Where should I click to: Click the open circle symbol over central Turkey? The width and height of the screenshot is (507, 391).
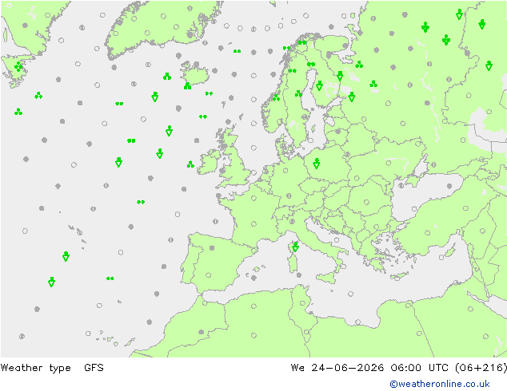pos(428,232)
